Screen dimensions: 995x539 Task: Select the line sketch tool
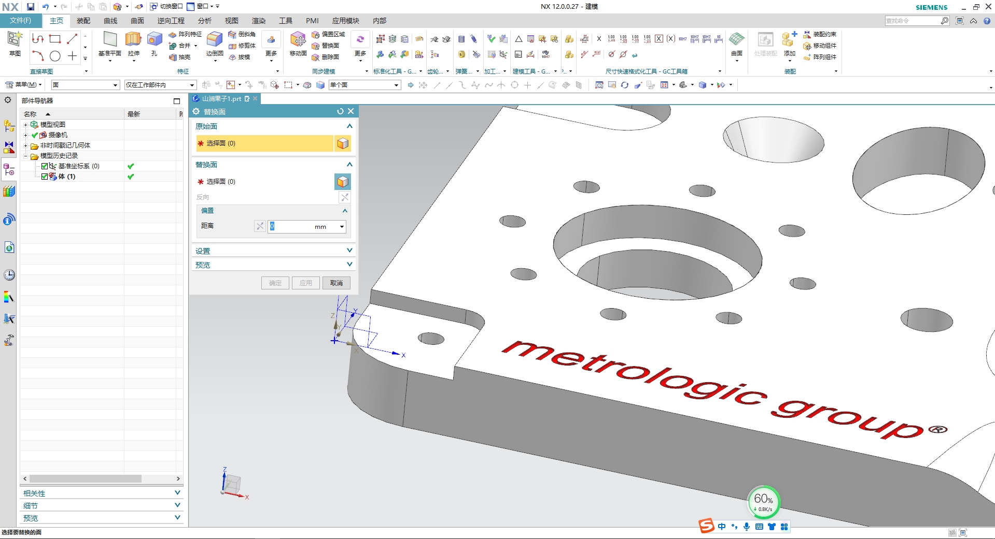[72, 39]
